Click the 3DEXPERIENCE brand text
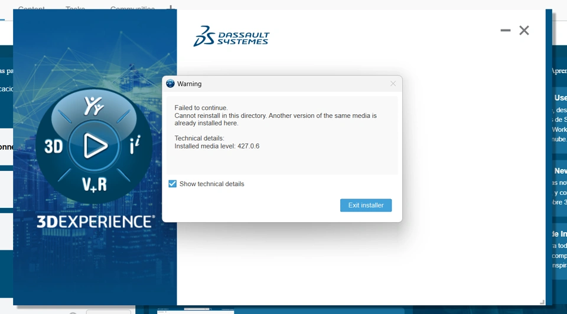This screenshot has width=567, height=314. [x=96, y=222]
